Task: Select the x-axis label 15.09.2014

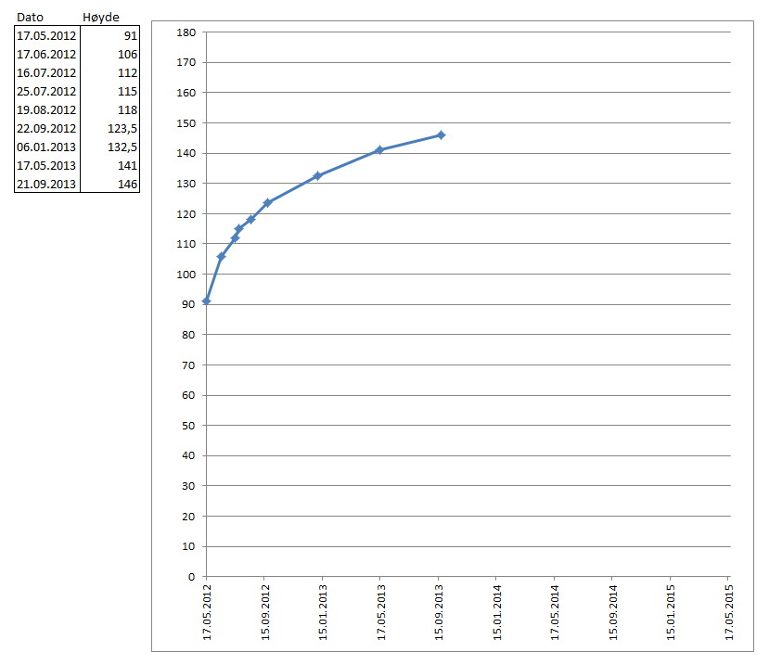Action: [613, 612]
